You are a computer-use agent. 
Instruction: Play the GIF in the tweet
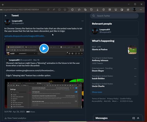(x=44, y=48)
